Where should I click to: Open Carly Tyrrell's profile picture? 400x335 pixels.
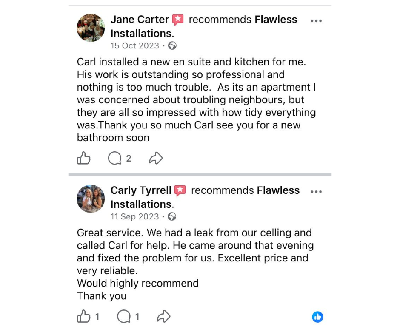tap(91, 199)
